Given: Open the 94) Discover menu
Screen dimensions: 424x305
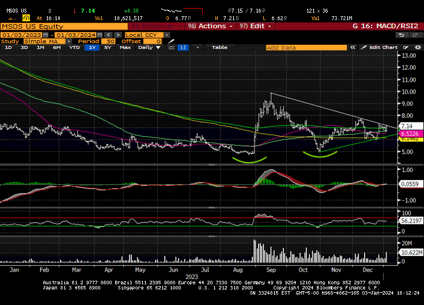Looking at the screenshot, I should [156, 26].
